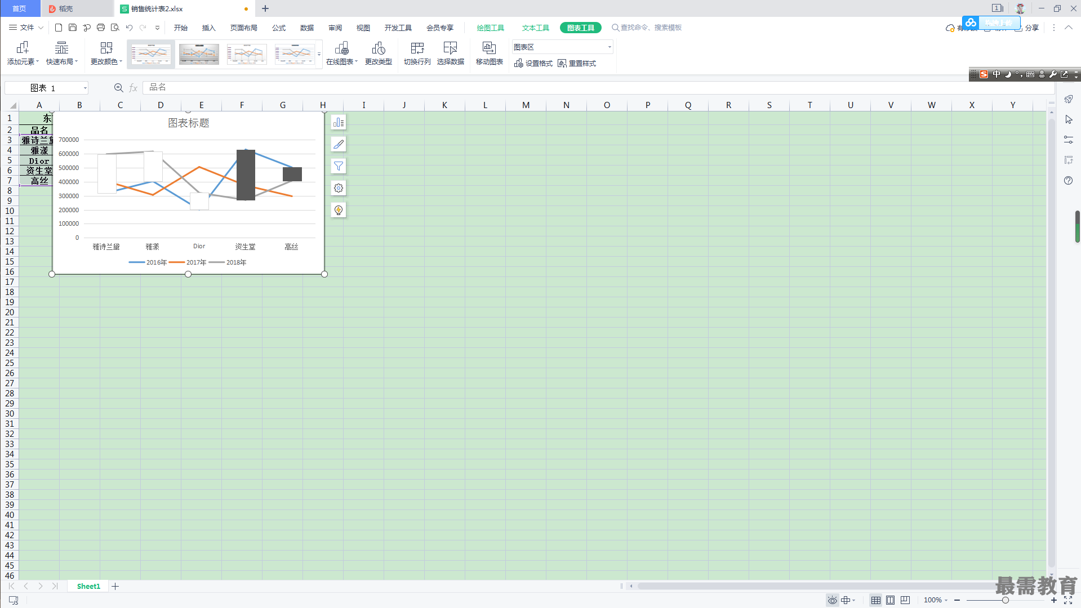Toggle full screen mode in the status bar

(x=1068, y=600)
